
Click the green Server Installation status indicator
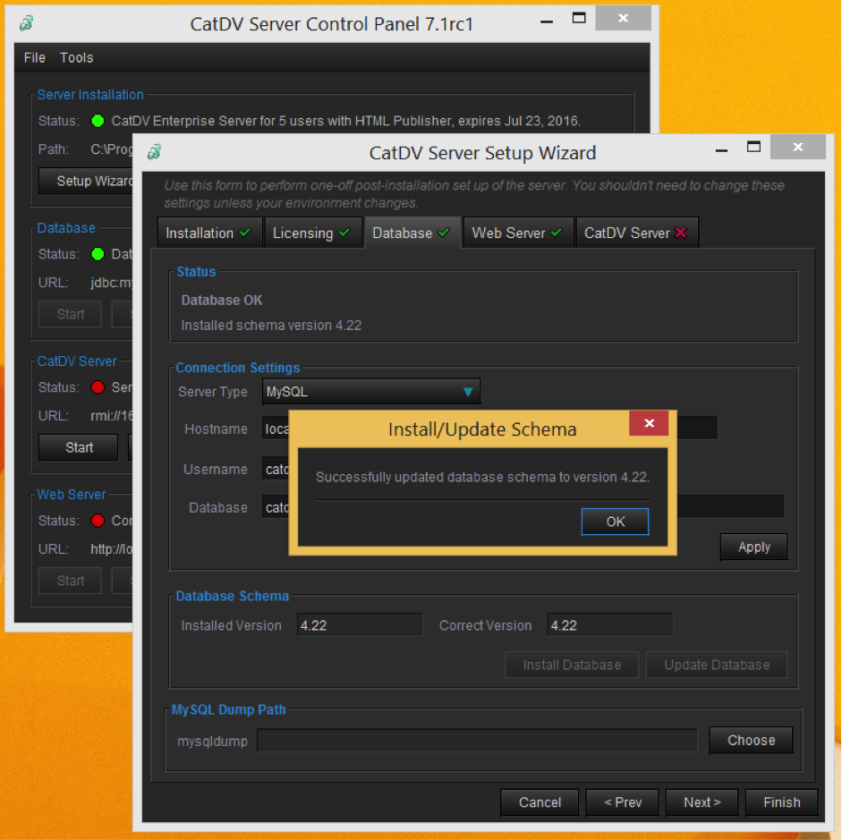(98, 121)
